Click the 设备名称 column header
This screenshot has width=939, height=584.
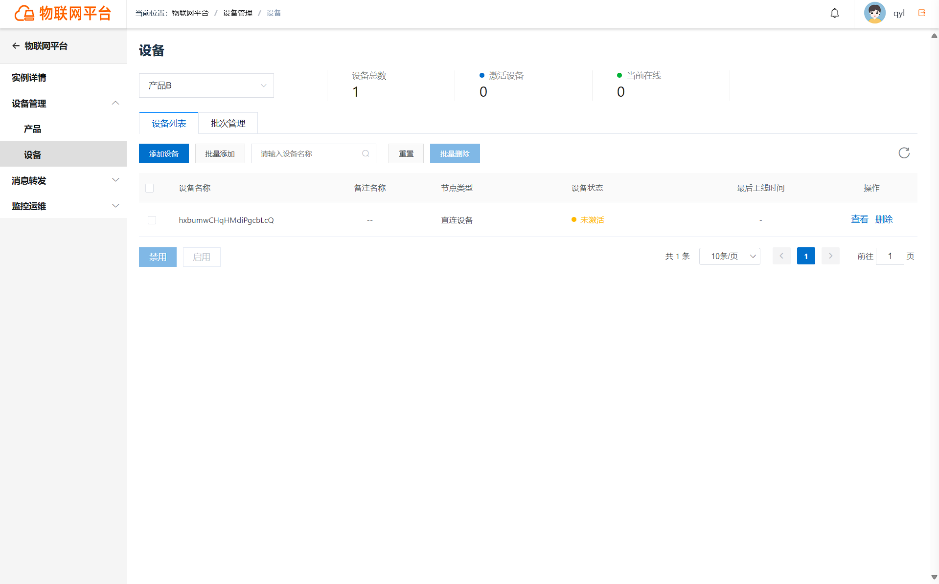195,188
